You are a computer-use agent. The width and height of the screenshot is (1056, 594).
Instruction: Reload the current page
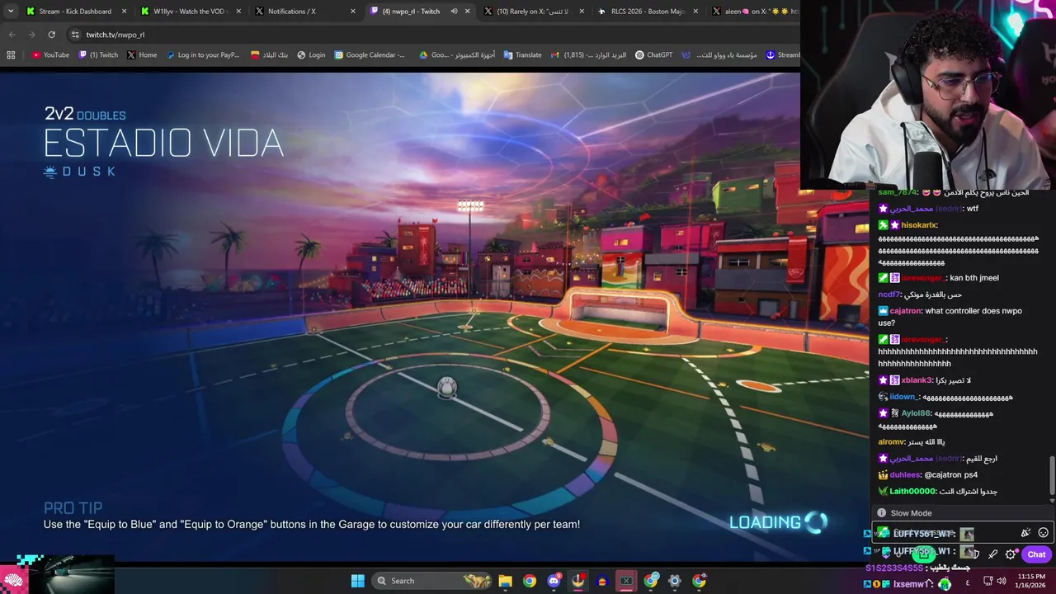point(51,35)
